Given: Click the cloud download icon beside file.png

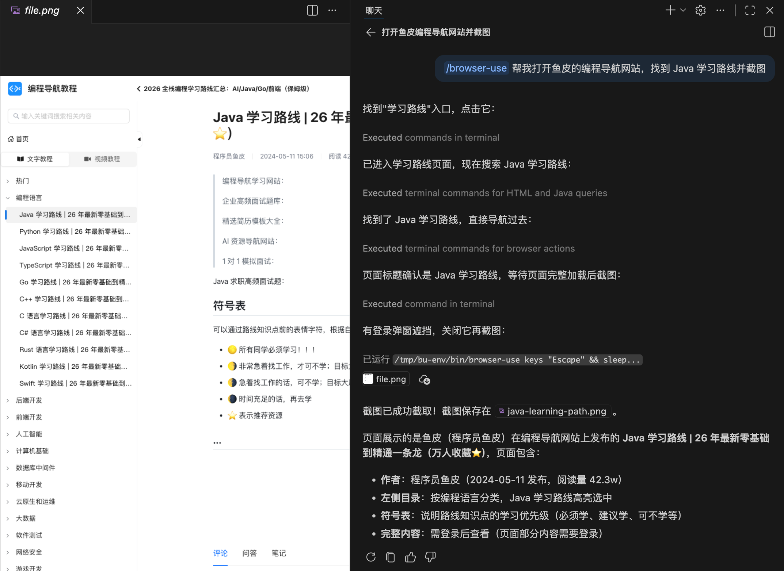Looking at the screenshot, I should pos(424,380).
